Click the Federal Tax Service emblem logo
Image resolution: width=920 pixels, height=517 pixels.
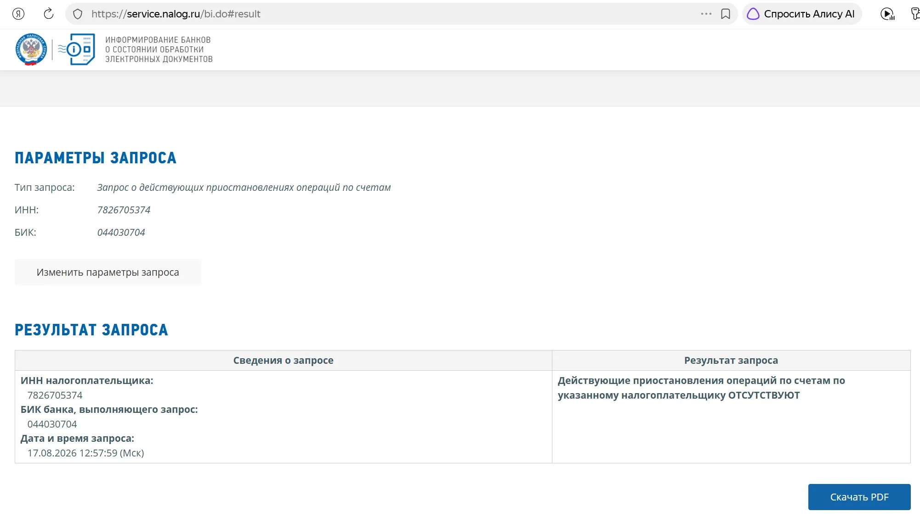point(31,50)
